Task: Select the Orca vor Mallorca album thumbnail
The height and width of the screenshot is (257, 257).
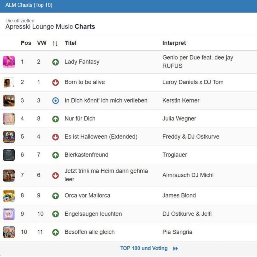Action: pos(9,196)
